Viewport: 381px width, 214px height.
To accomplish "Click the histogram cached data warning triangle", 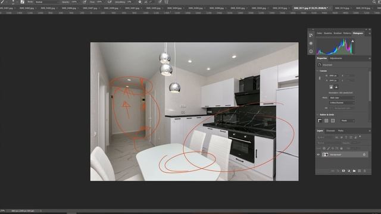I will (352, 41).
